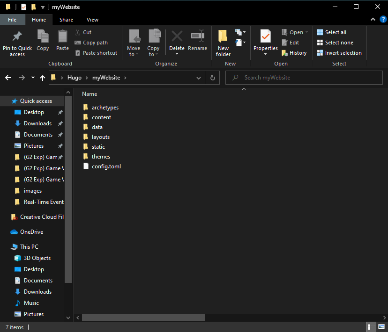Click the Rename ribbon button

click(197, 40)
